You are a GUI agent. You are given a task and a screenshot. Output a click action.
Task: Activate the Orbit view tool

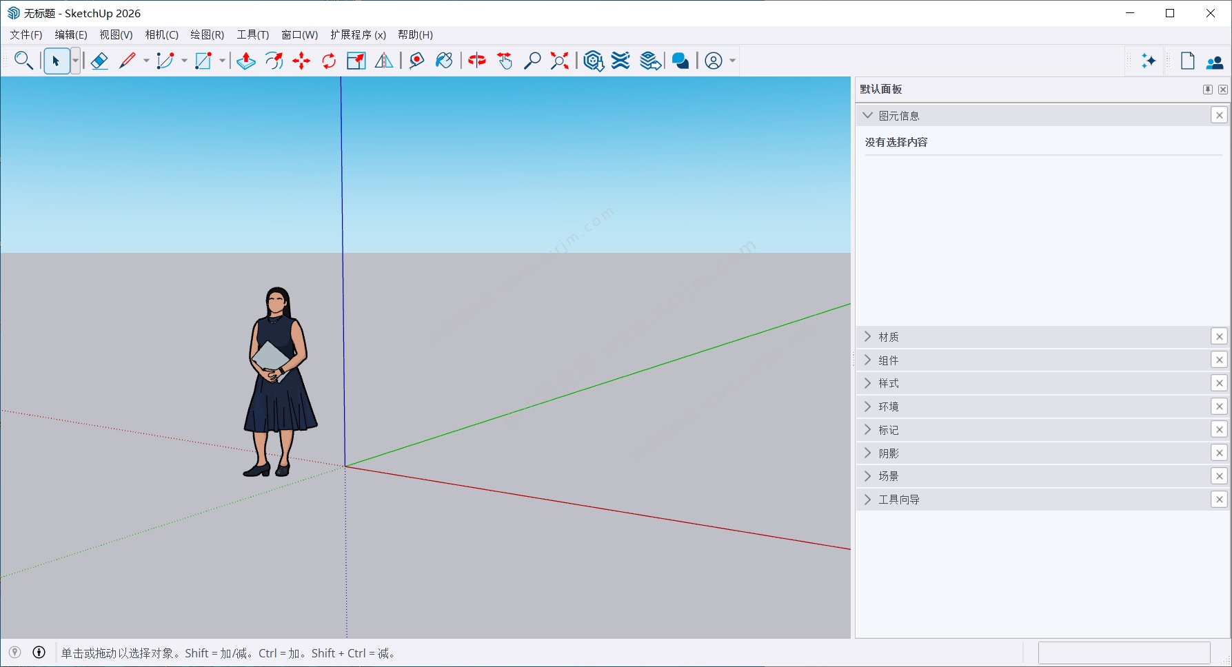[x=476, y=61]
